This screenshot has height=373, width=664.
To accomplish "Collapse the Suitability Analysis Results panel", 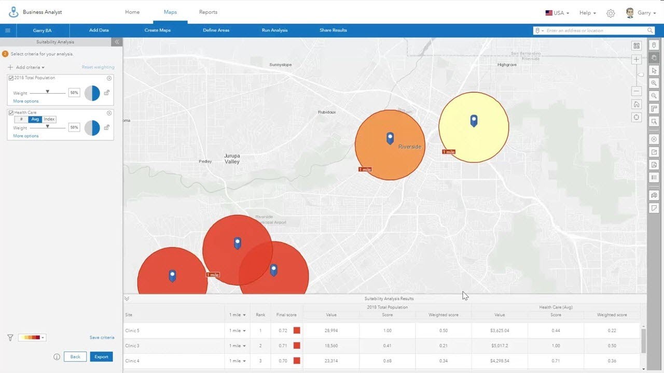I will pyautogui.click(x=127, y=298).
